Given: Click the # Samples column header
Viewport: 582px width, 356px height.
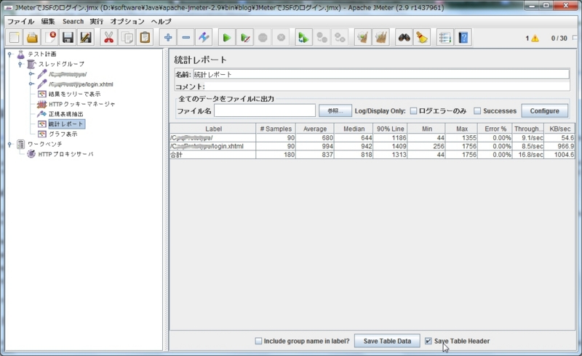Looking at the screenshot, I should tap(276, 129).
